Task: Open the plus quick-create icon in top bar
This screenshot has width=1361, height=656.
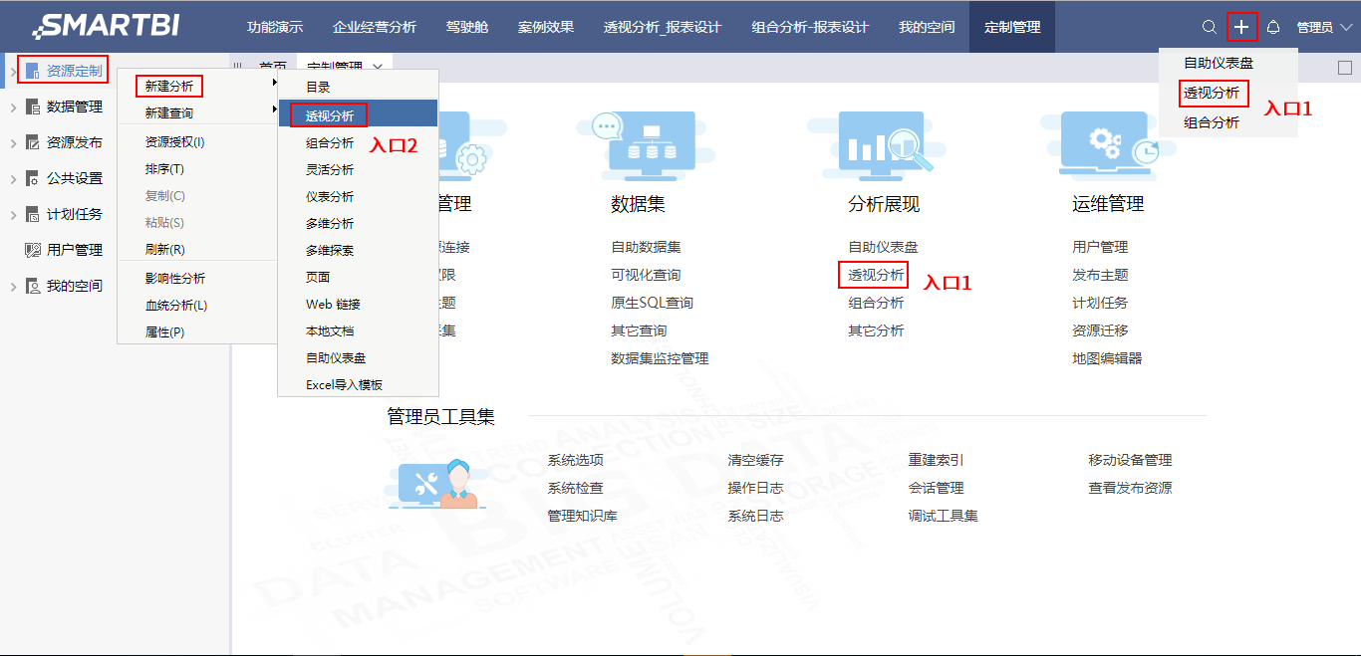Action: pos(1241,27)
